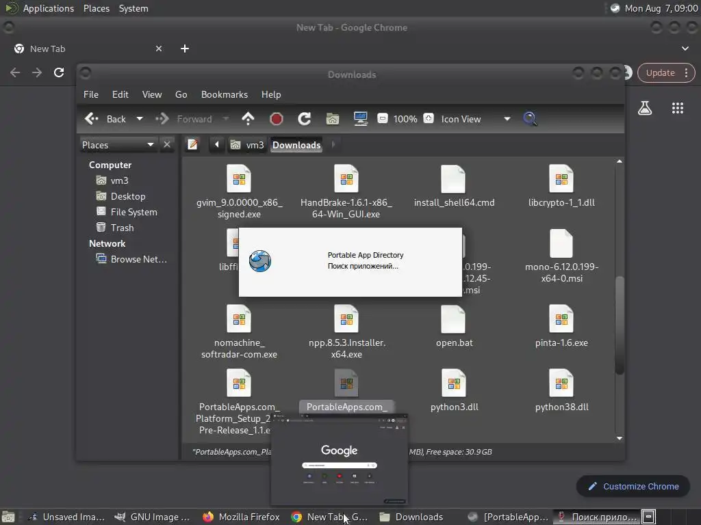The height and width of the screenshot is (525, 701).
Task: Switch to GNU Image taskbar entry
Action: tap(152, 517)
